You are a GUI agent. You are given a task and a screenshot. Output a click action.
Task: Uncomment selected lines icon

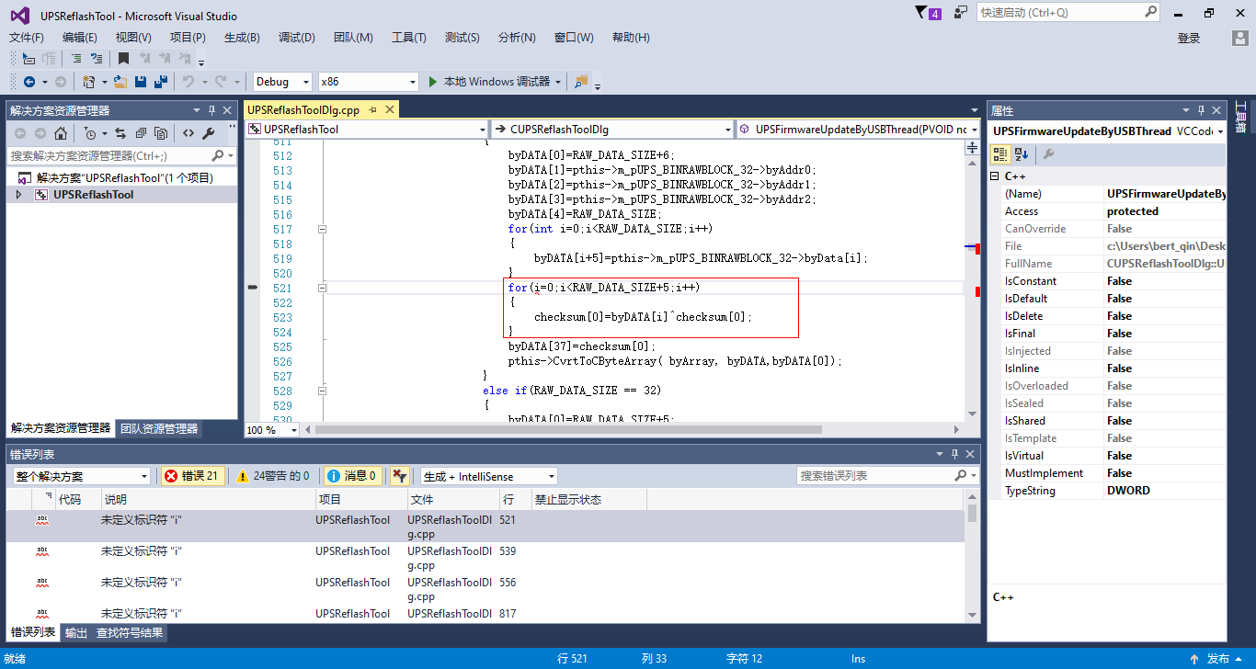[x=96, y=59]
